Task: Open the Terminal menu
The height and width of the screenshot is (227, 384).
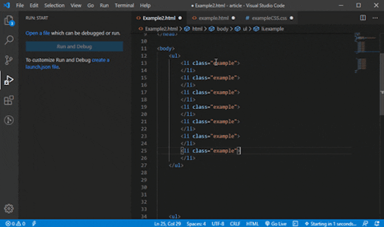Action: pos(124,5)
